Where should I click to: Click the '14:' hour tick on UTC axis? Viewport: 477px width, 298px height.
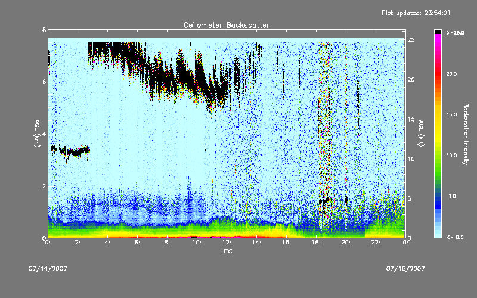point(256,243)
